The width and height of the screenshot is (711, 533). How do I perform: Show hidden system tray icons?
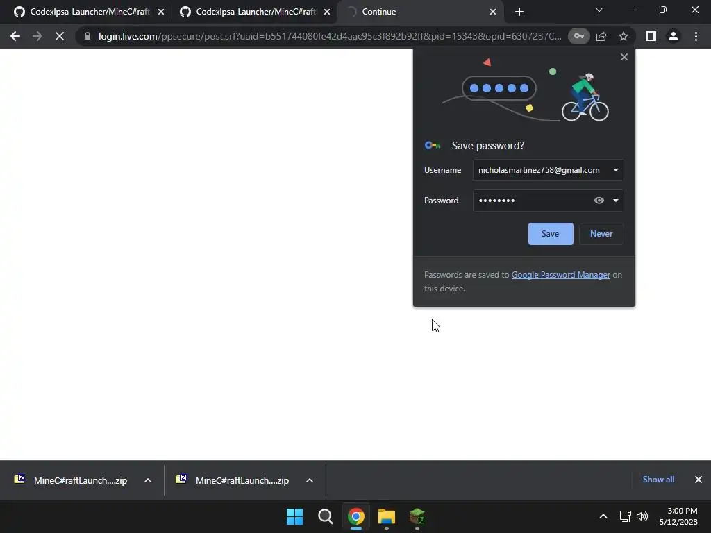click(603, 516)
